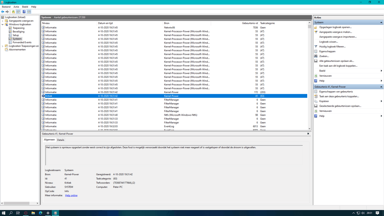This screenshot has width=384, height=216.
Task: Collapse the Gebeurtenis 41, Kernel-Power actions section
Action: (381, 87)
